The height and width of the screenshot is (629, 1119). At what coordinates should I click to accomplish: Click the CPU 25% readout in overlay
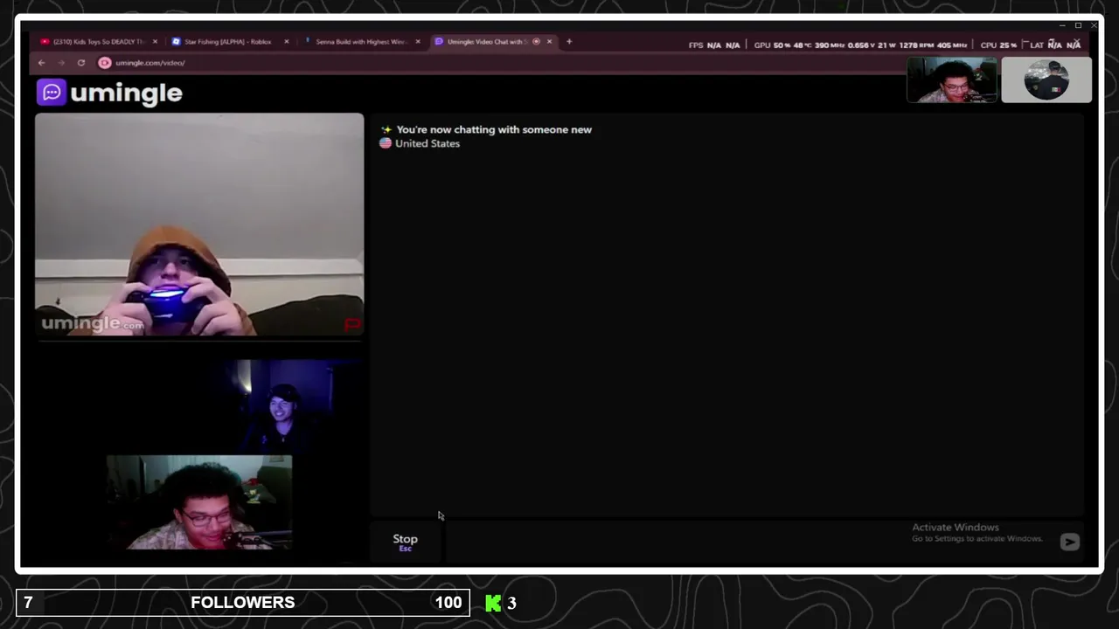998,45
